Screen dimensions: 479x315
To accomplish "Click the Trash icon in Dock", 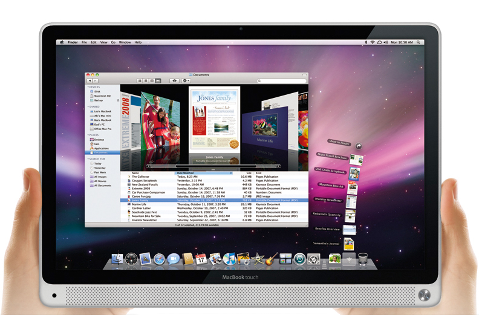I will (363, 259).
